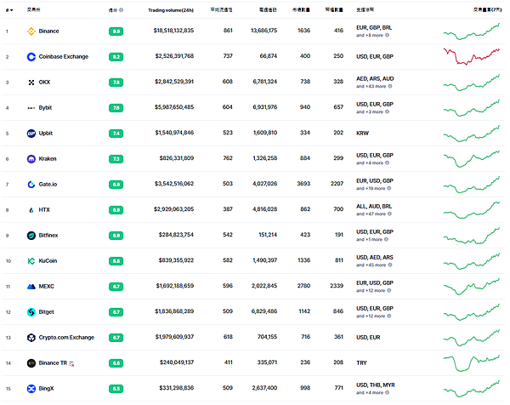Click Kraken's 762 liquidity value
Screen dimensions: 510x405
[x=228, y=158]
